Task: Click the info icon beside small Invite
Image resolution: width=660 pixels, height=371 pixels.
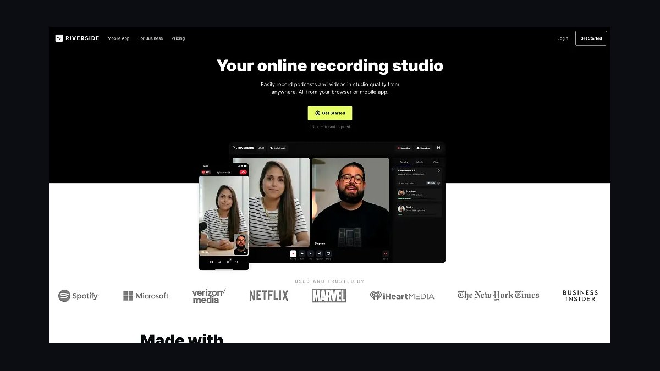Action: [x=438, y=183]
